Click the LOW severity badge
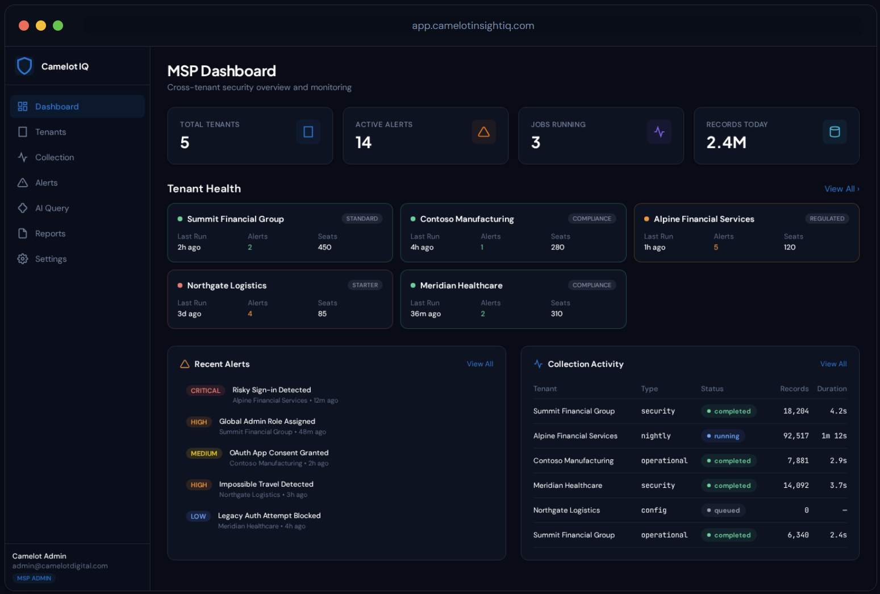Image resolution: width=880 pixels, height=594 pixels. click(198, 516)
